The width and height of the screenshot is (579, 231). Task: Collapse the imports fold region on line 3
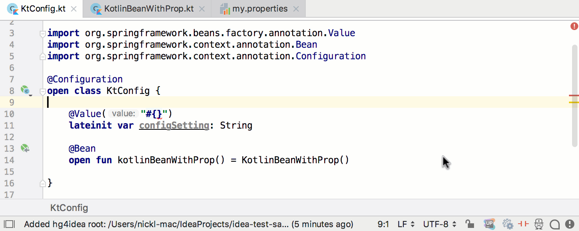coord(42,34)
